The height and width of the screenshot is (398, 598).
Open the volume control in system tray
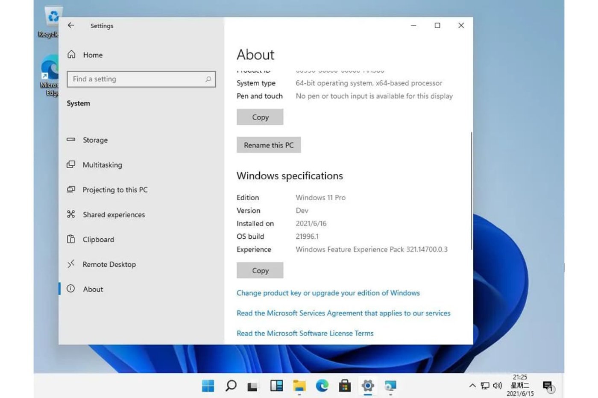(497, 386)
